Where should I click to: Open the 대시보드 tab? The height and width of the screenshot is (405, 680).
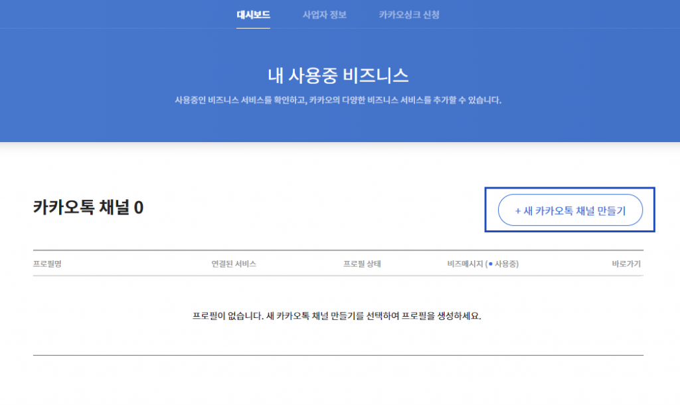click(x=253, y=15)
